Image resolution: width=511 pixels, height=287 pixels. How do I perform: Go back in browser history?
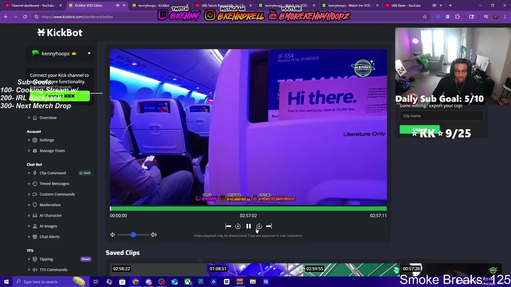(x=6, y=17)
